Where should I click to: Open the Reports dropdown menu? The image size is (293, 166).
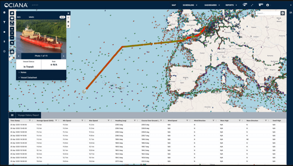(231, 5)
